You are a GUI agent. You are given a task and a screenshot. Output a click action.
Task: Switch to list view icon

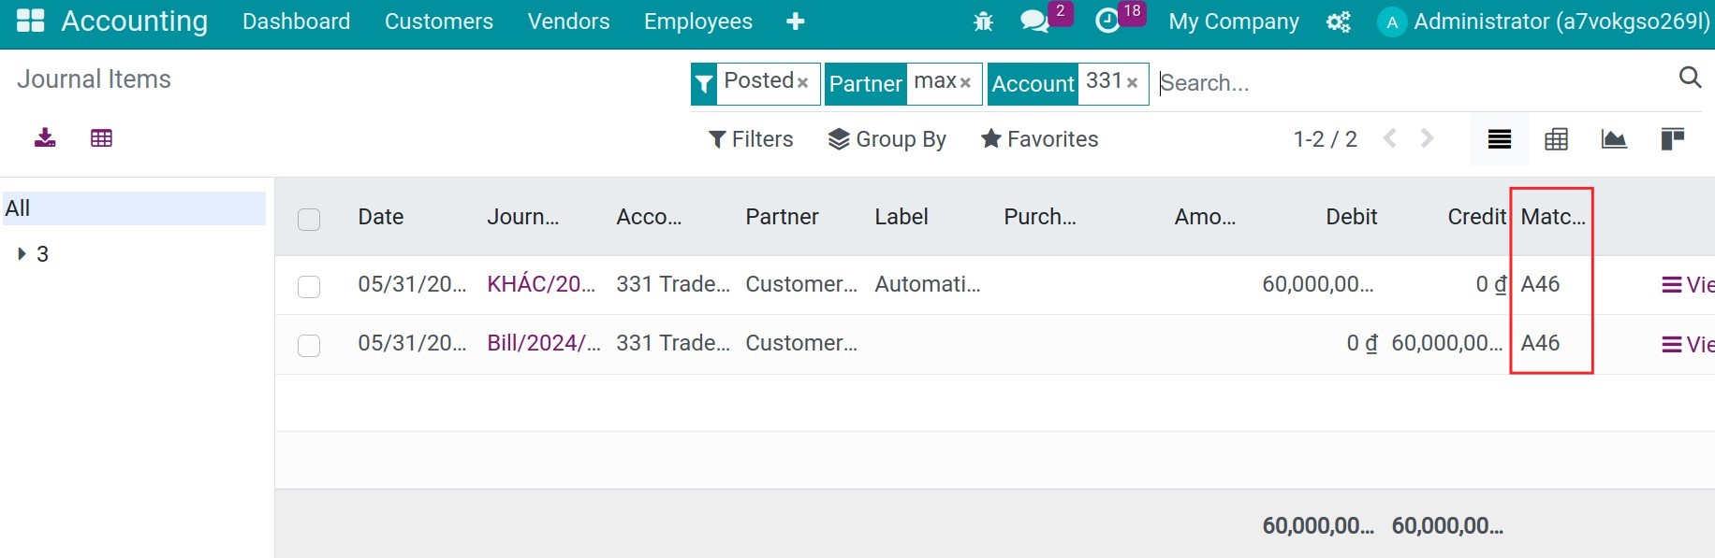[1500, 139]
